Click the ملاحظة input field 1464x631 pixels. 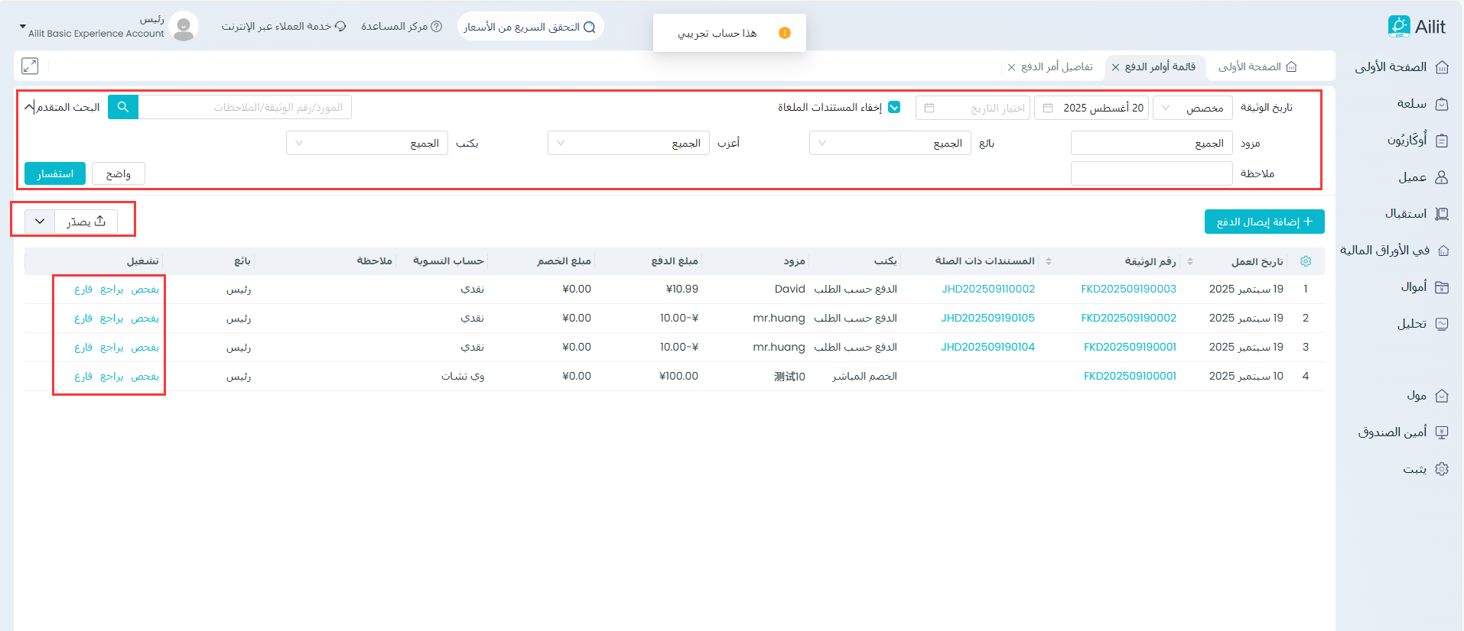click(1151, 174)
